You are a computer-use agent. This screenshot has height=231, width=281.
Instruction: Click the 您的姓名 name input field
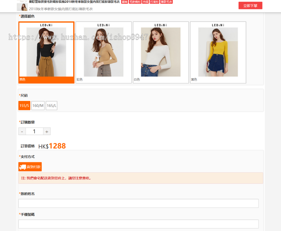tap(138, 203)
